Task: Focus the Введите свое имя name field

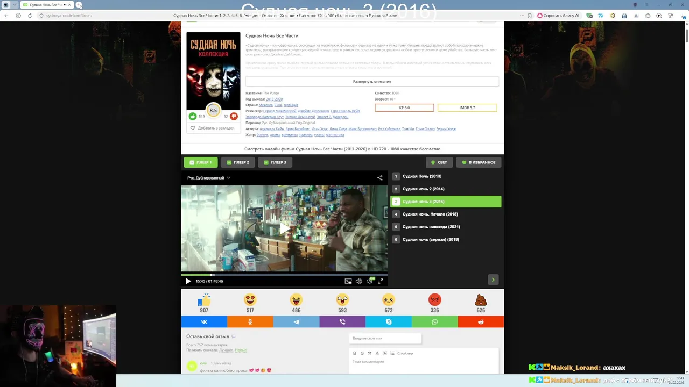Action: point(385,338)
